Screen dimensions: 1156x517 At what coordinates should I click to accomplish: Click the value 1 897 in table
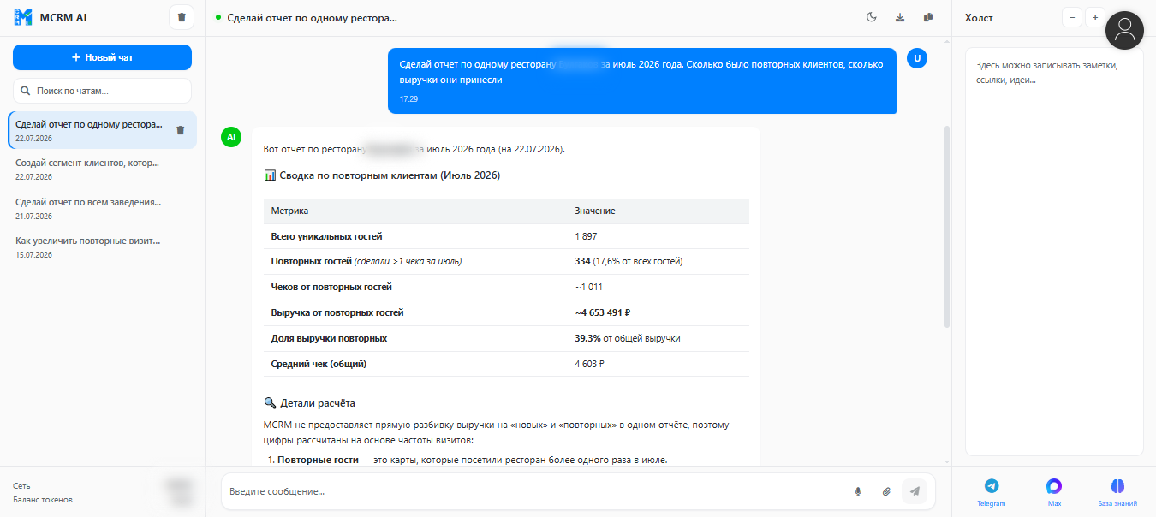[587, 236]
